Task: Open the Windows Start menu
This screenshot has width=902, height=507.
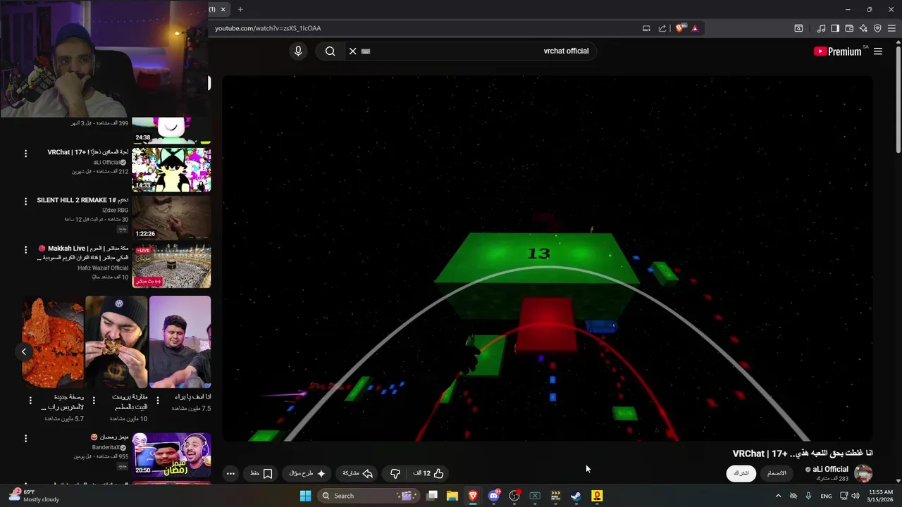Action: tap(305, 496)
